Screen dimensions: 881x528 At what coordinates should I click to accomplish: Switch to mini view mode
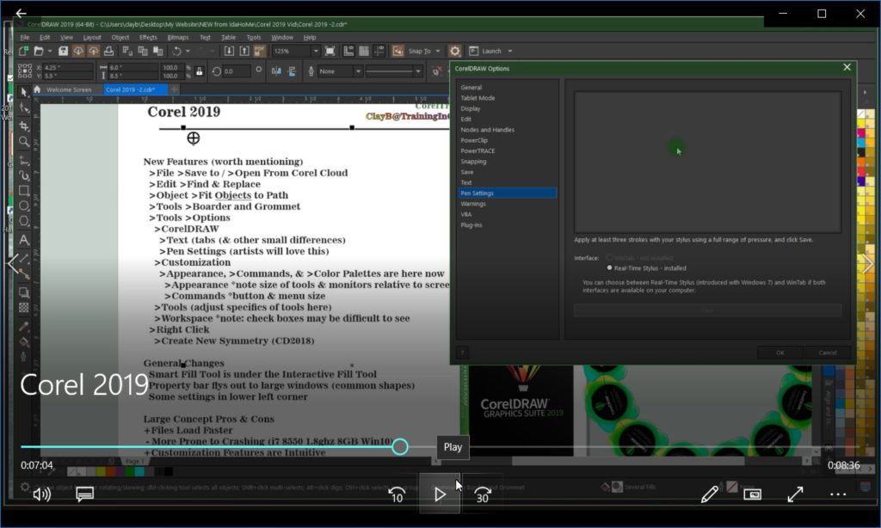(752, 494)
